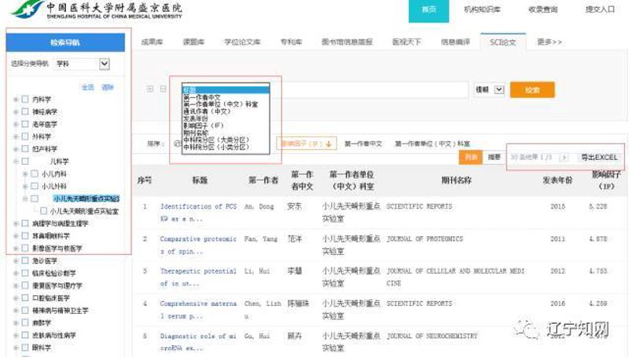Export results with 导出EXCEL
Screen dimensions: 629x357
[x=599, y=157]
